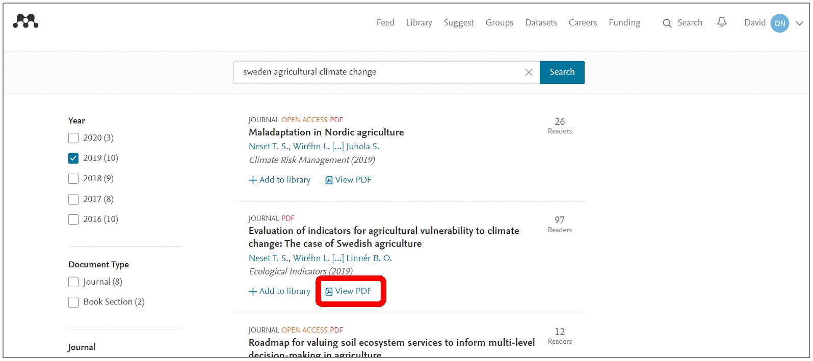
Task: Open author link Neset T. S. in first result
Action: [269, 146]
